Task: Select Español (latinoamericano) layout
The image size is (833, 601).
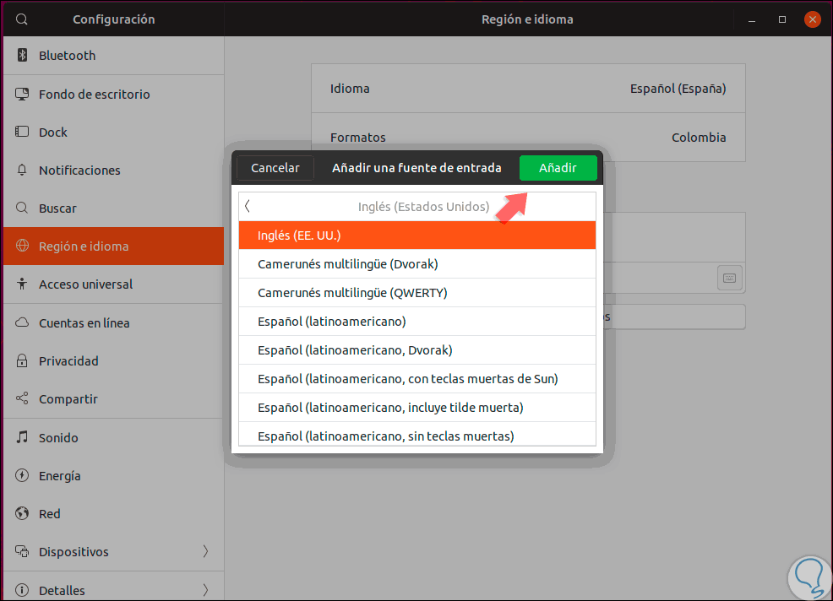Action: pyautogui.click(x=417, y=322)
